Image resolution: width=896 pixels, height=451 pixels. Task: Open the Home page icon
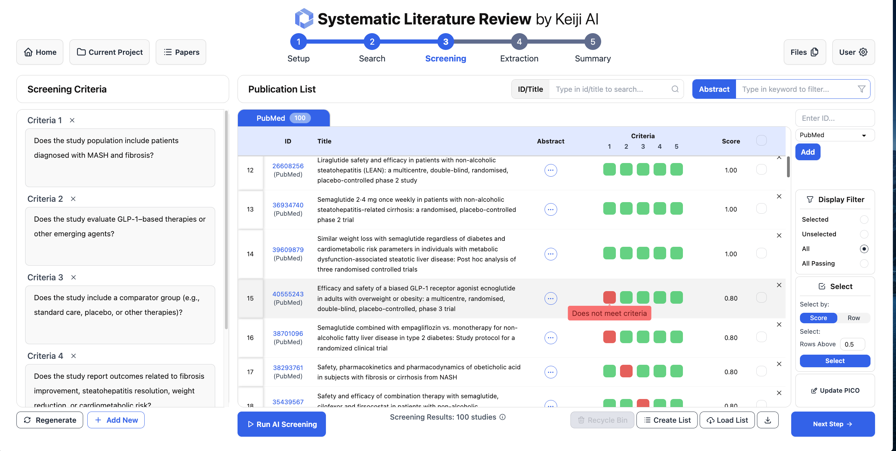pos(29,52)
